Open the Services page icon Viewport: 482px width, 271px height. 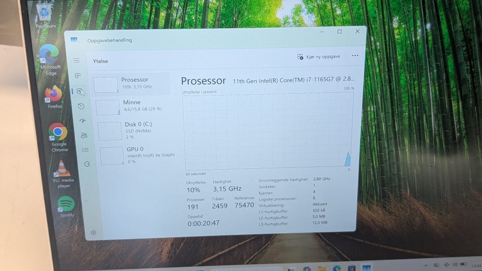87,164
